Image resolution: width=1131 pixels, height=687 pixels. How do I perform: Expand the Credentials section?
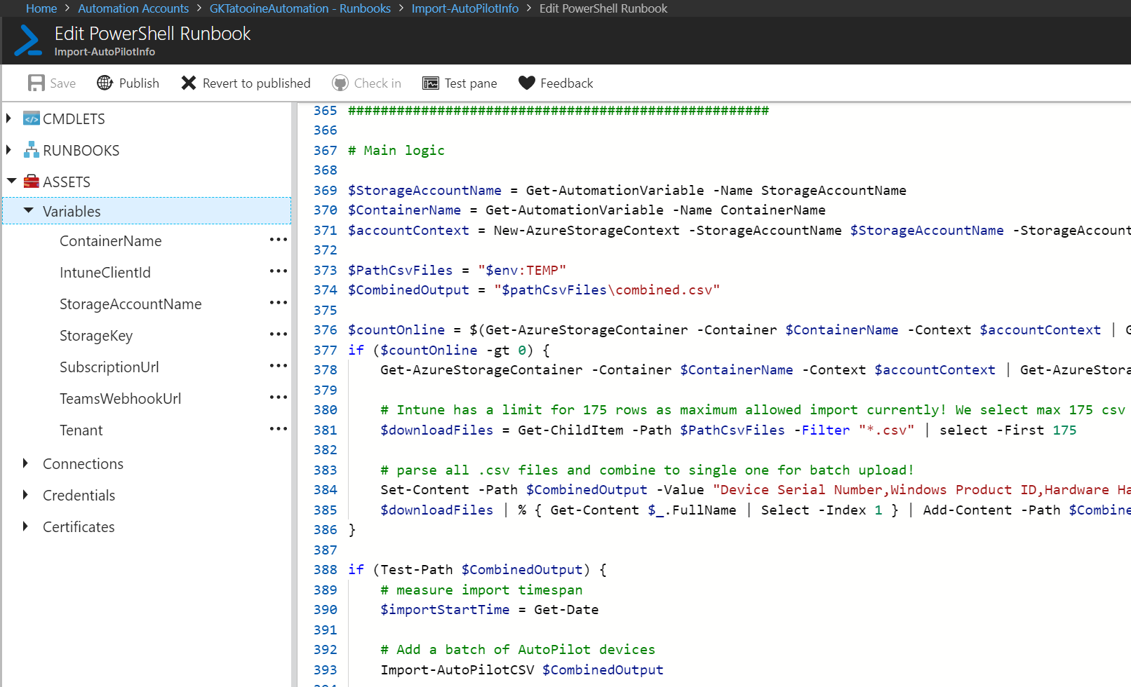point(26,495)
